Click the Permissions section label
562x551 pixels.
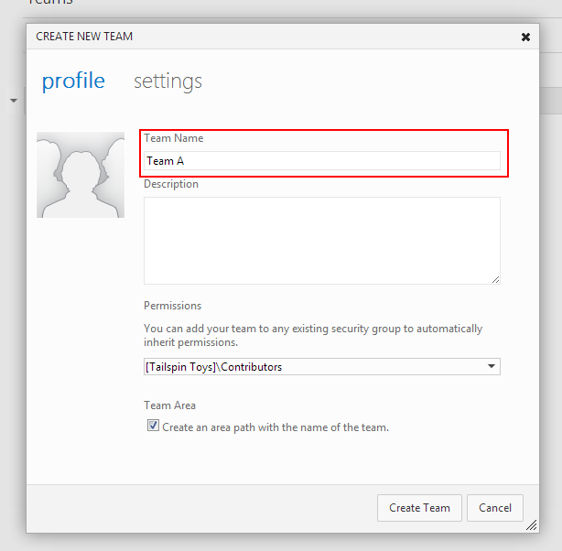[172, 306]
